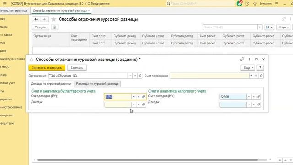293x165 pixels.
Task: Open Доходы (НУ) analytics record icon
Action: click(259, 104)
